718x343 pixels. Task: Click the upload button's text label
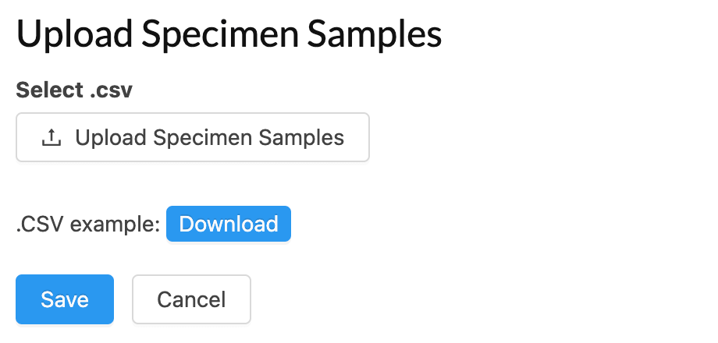click(x=209, y=138)
